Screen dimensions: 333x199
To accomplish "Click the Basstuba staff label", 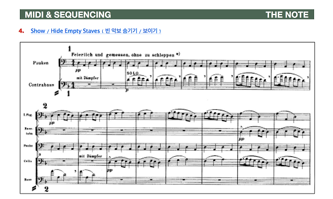I will [x=29, y=131].
